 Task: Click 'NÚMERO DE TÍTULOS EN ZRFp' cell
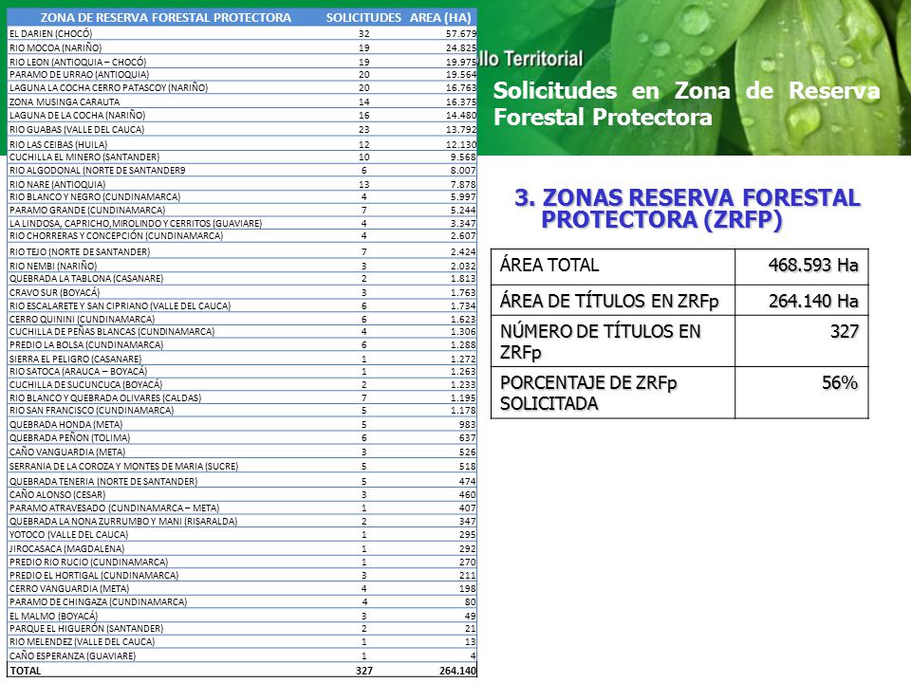613,341
